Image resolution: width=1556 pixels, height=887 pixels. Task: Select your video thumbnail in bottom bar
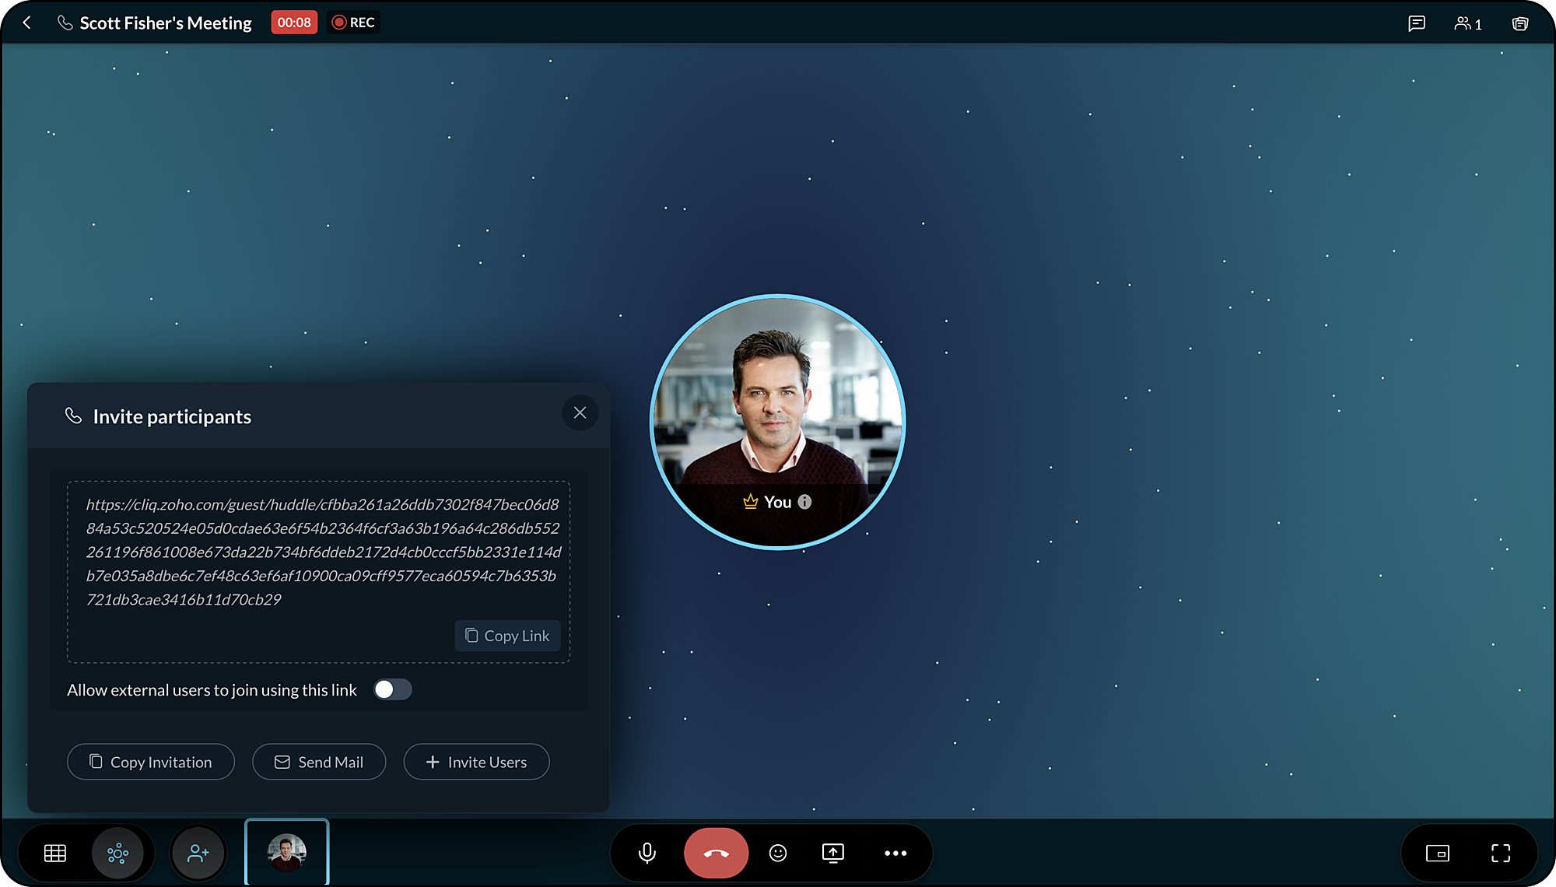tap(287, 852)
